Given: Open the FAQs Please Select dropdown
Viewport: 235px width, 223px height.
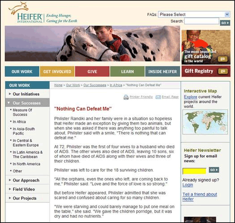Looking at the screenshot, I should pyautogui.click(x=194, y=14).
